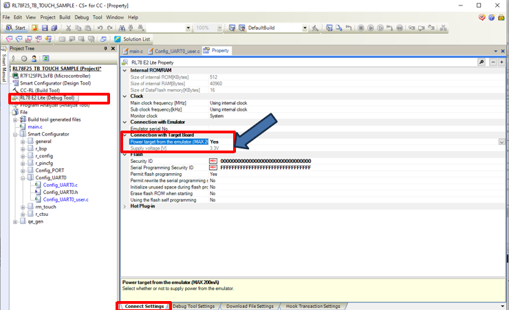Click the Cut scissors icon
The width and height of the screenshot is (509, 310).
[69, 28]
